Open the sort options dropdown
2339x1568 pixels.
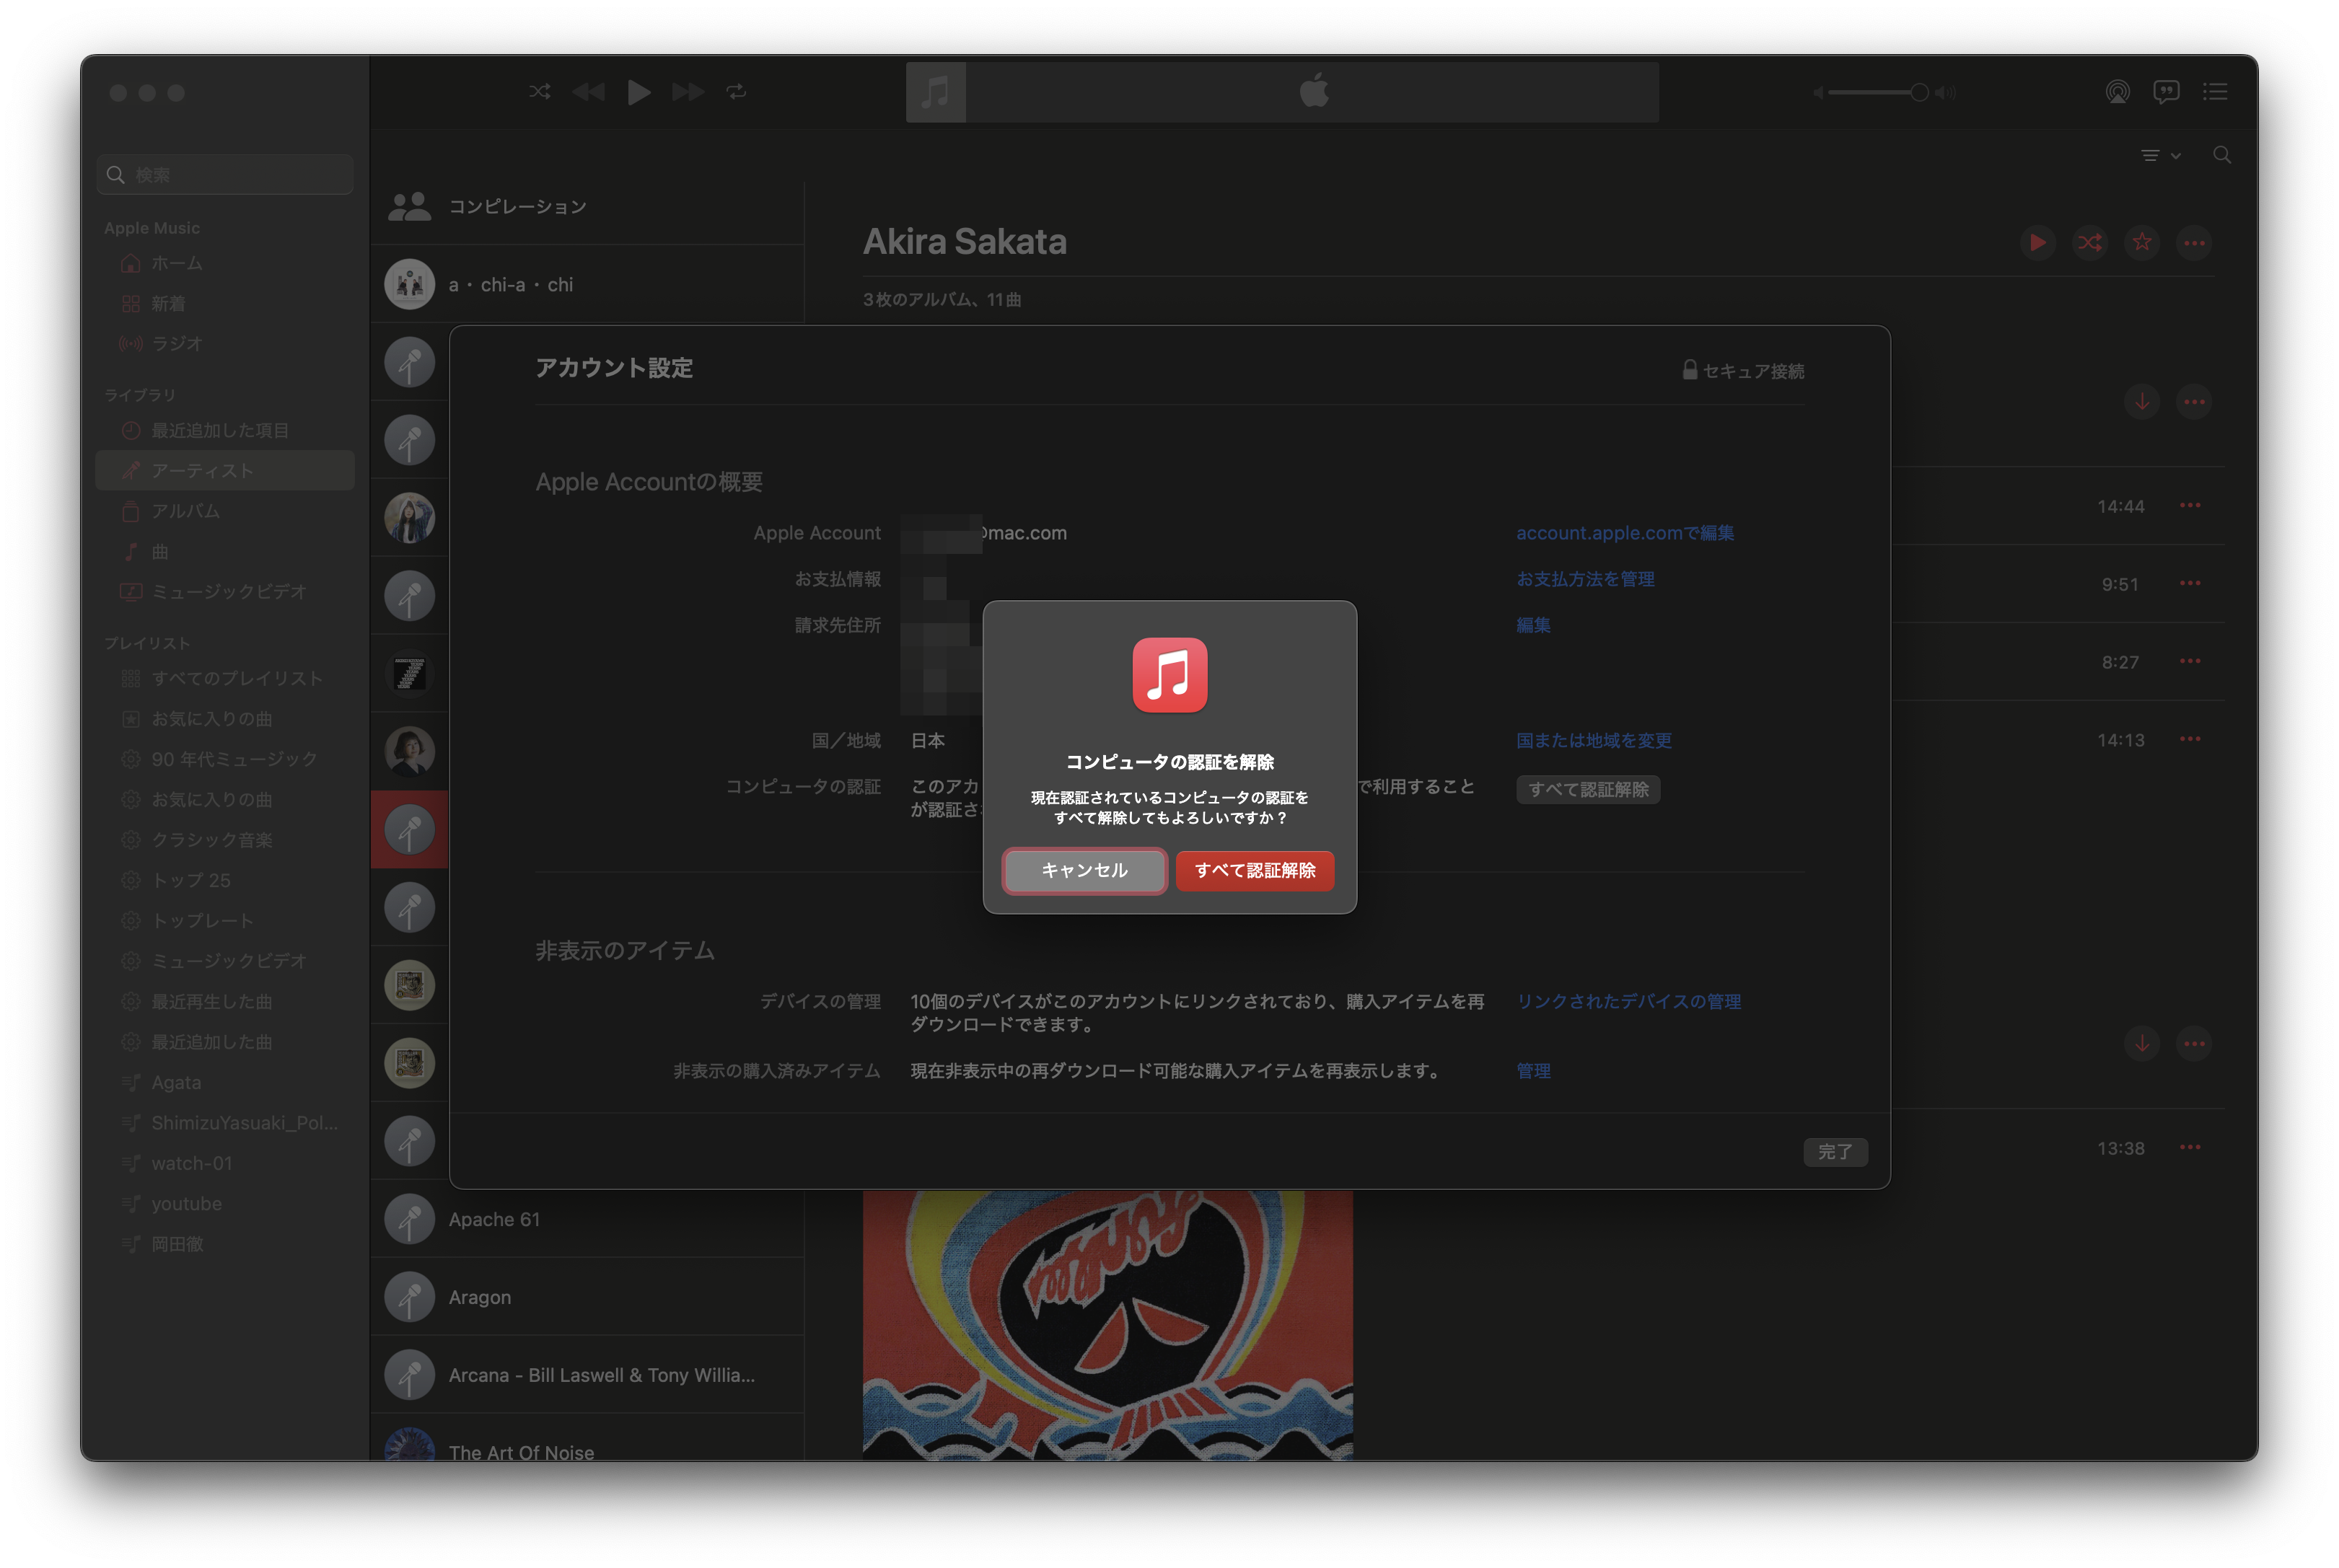(2159, 156)
